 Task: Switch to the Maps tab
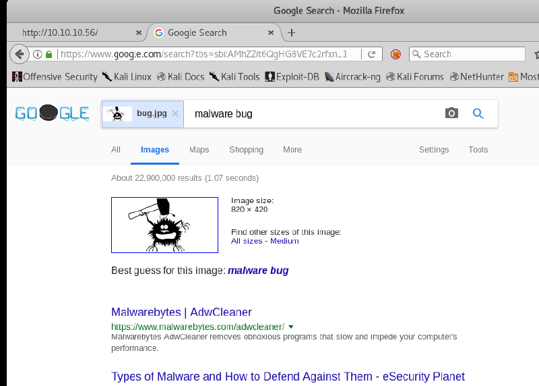[x=199, y=150]
